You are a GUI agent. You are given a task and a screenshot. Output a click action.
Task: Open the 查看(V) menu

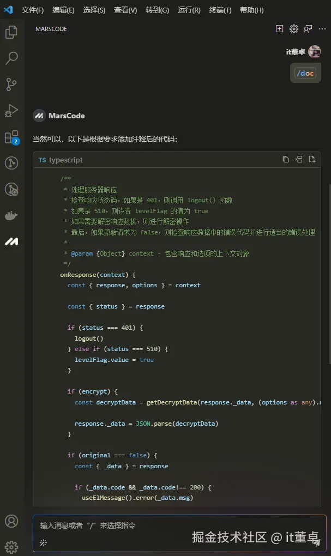pyautogui.click(x=125, y=10)
